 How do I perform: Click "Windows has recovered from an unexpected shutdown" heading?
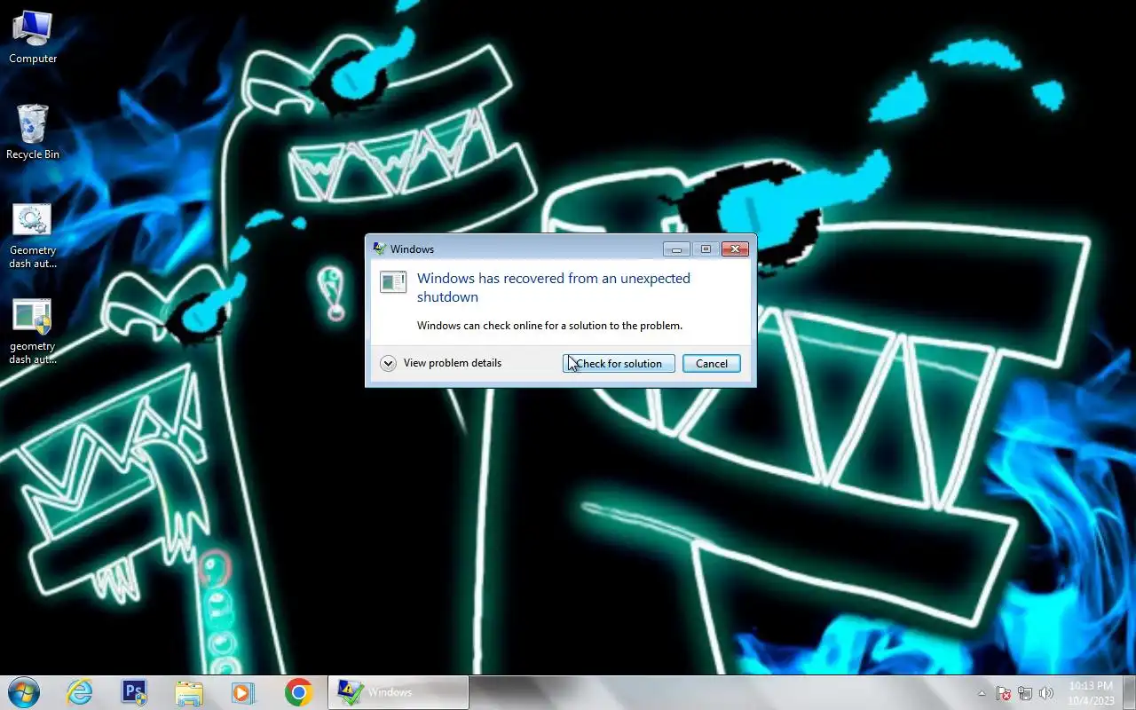[x=554, y=288]
